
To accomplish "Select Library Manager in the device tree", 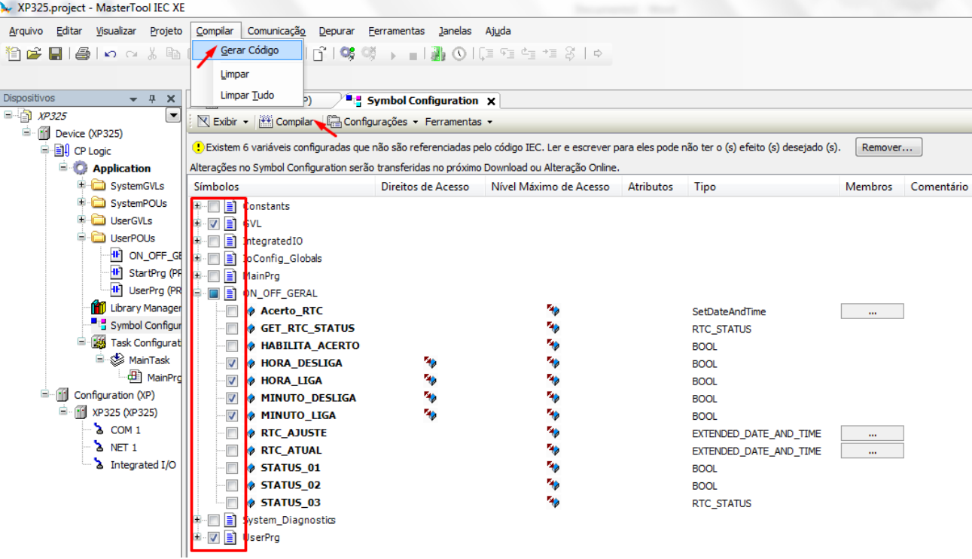I will (x=145, y=308).
